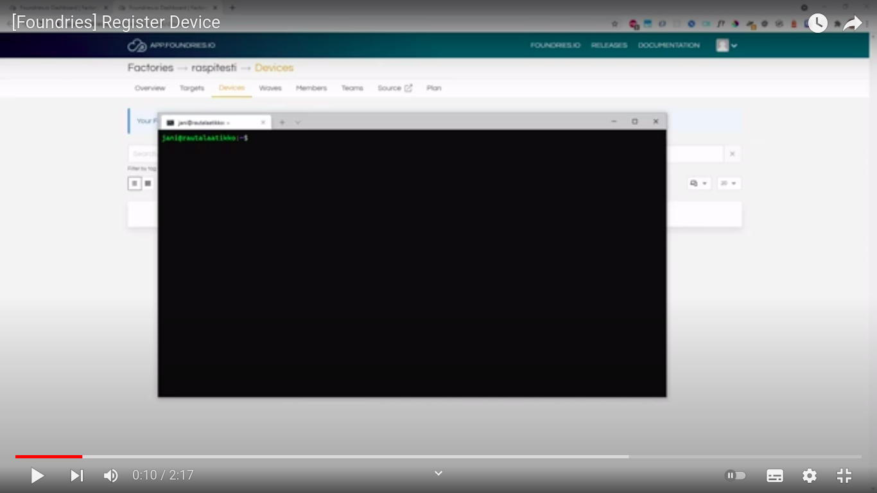Open the terminal profiles dropdown chevron
This screenshot has width=877, height=493.
point(297,123)
